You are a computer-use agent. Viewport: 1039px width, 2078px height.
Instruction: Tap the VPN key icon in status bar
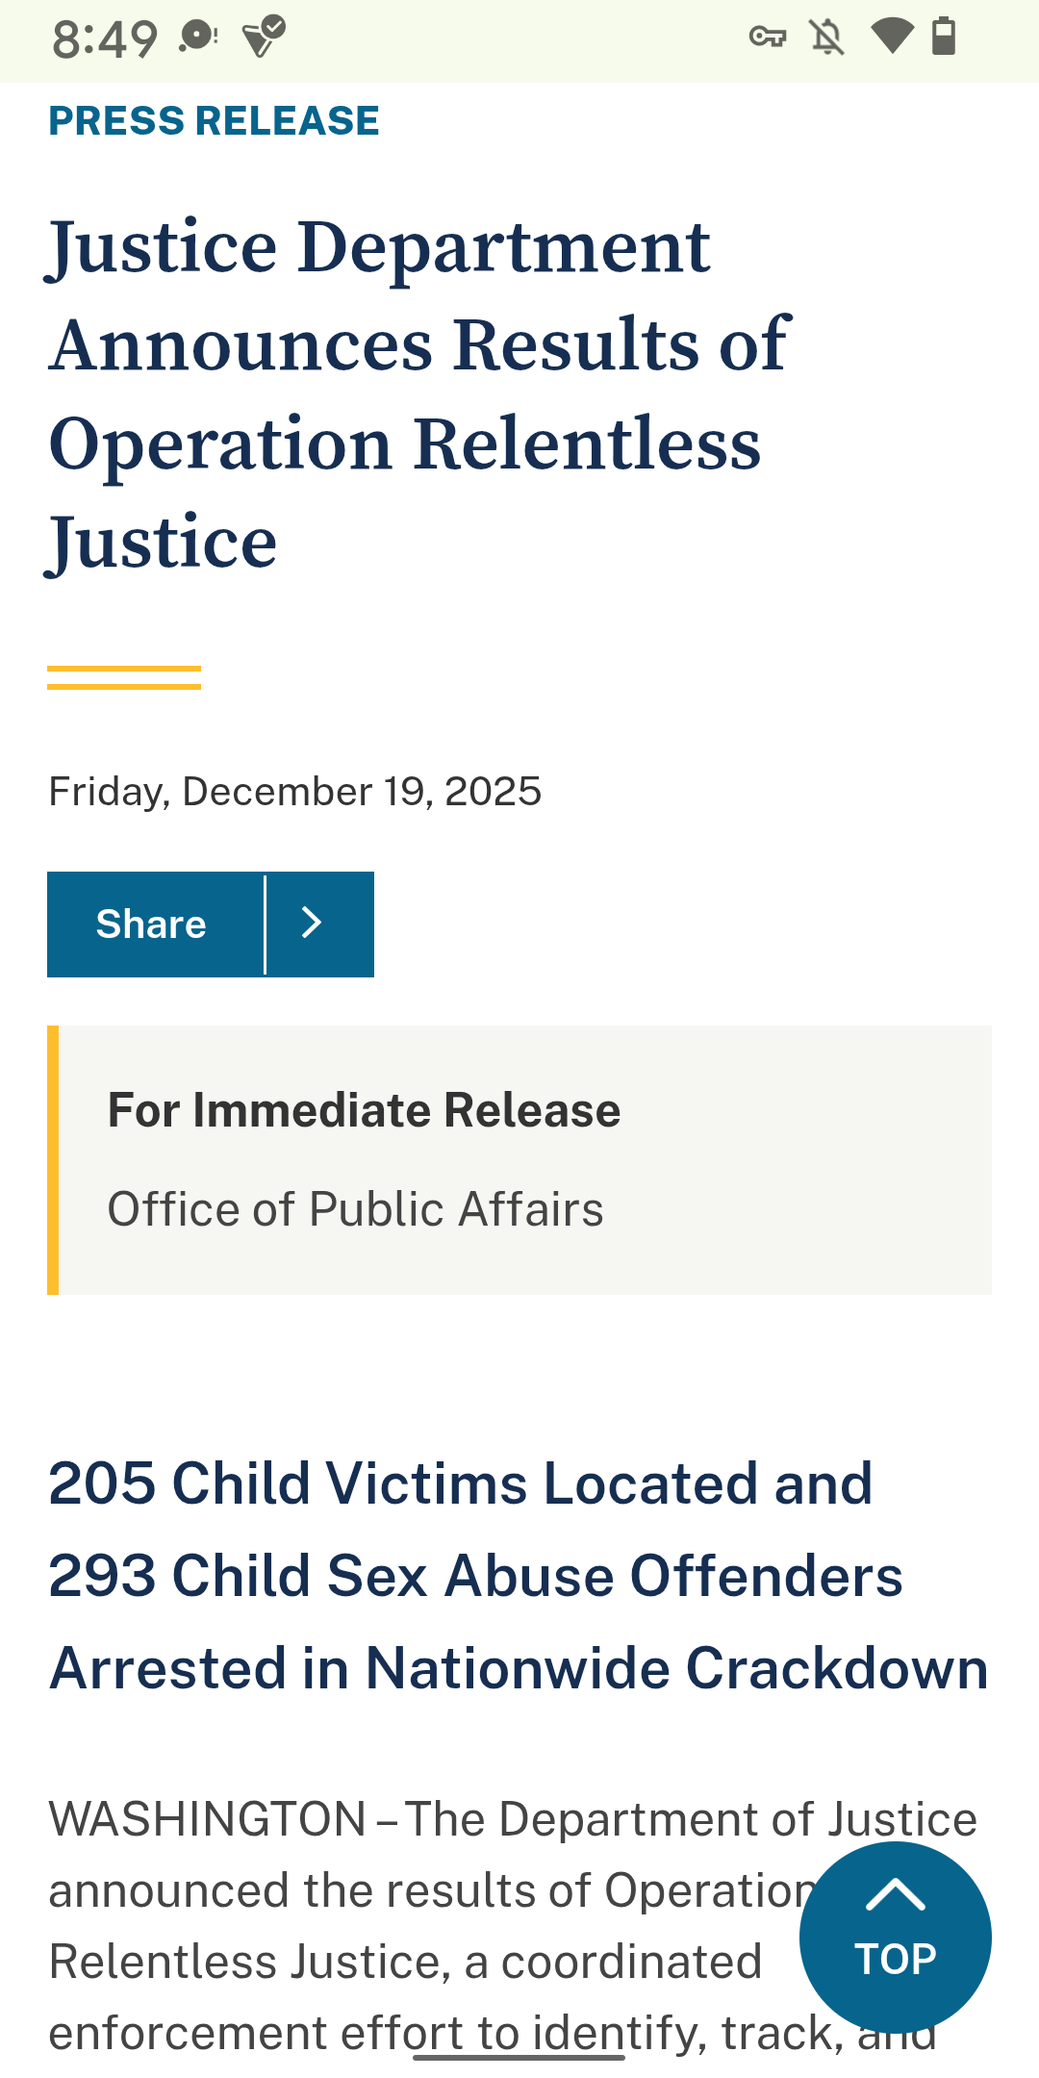coord(768,38)
